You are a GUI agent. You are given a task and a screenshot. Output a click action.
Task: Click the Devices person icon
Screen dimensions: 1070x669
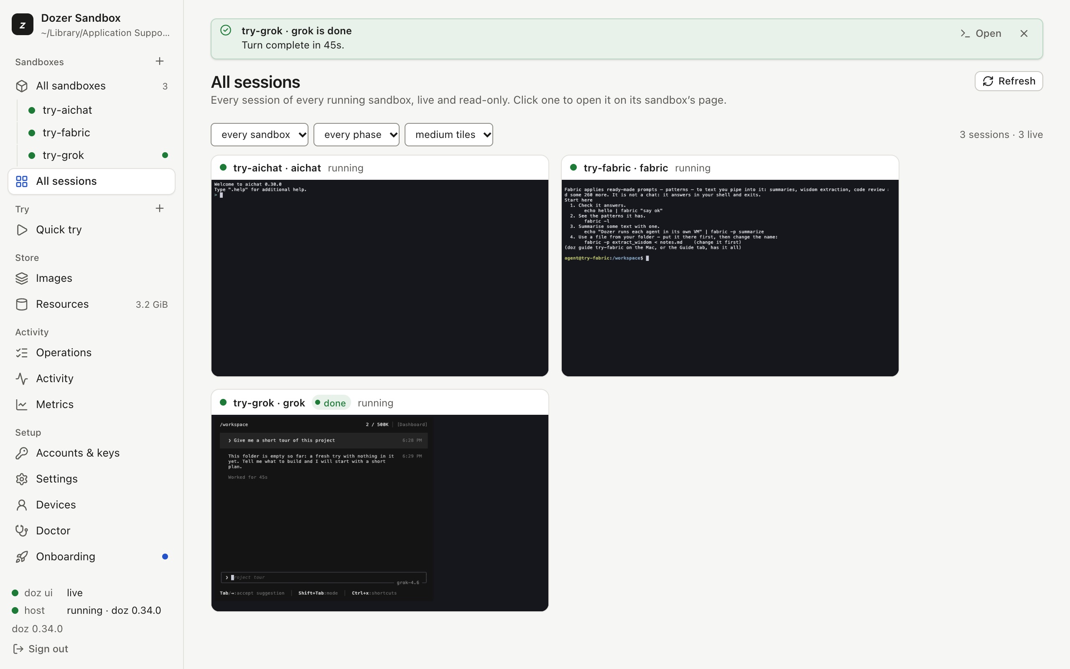click(22, 505)
